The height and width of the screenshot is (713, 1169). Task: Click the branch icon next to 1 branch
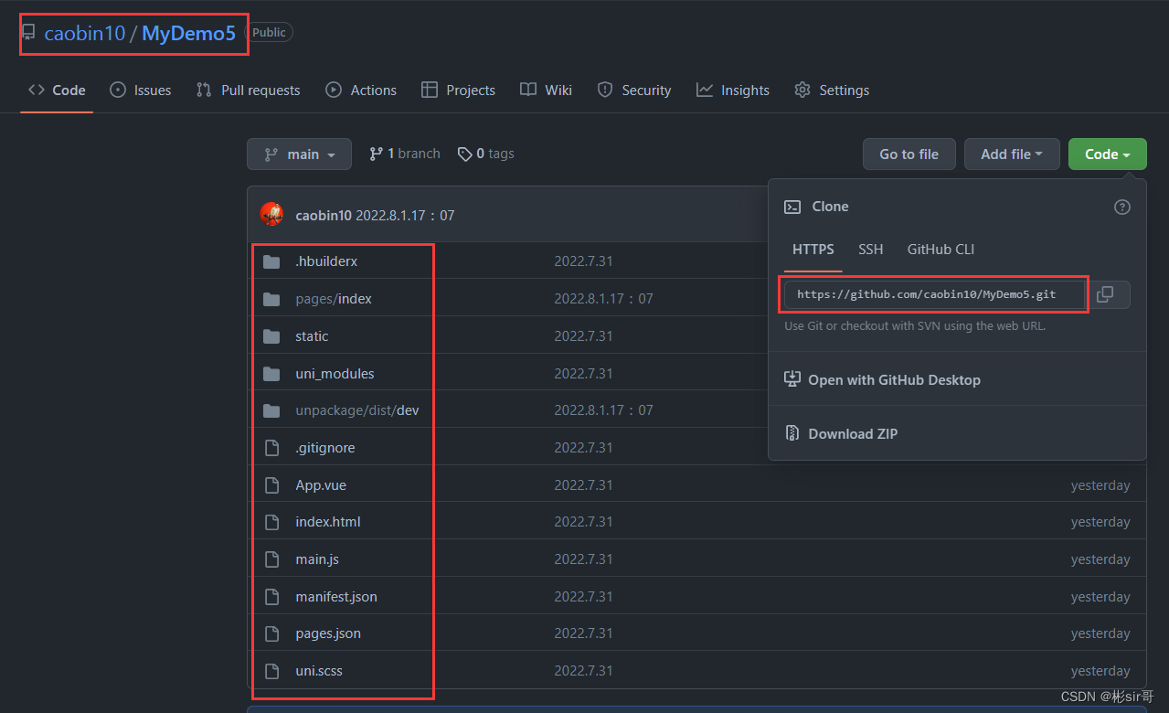(376, 153)
